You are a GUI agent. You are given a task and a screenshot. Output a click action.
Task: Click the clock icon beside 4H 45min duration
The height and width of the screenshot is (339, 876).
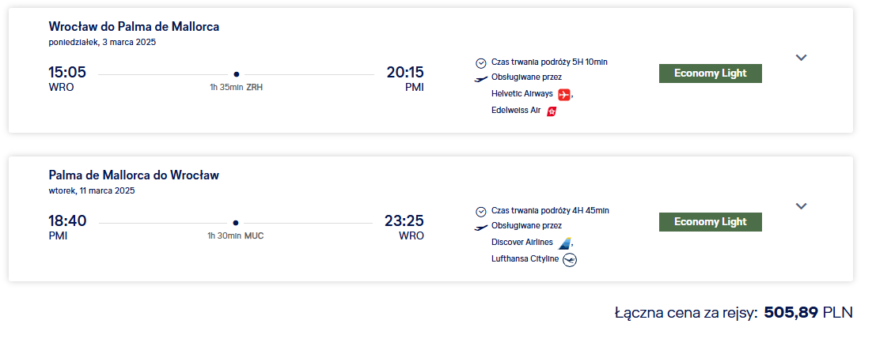[480, 212]
